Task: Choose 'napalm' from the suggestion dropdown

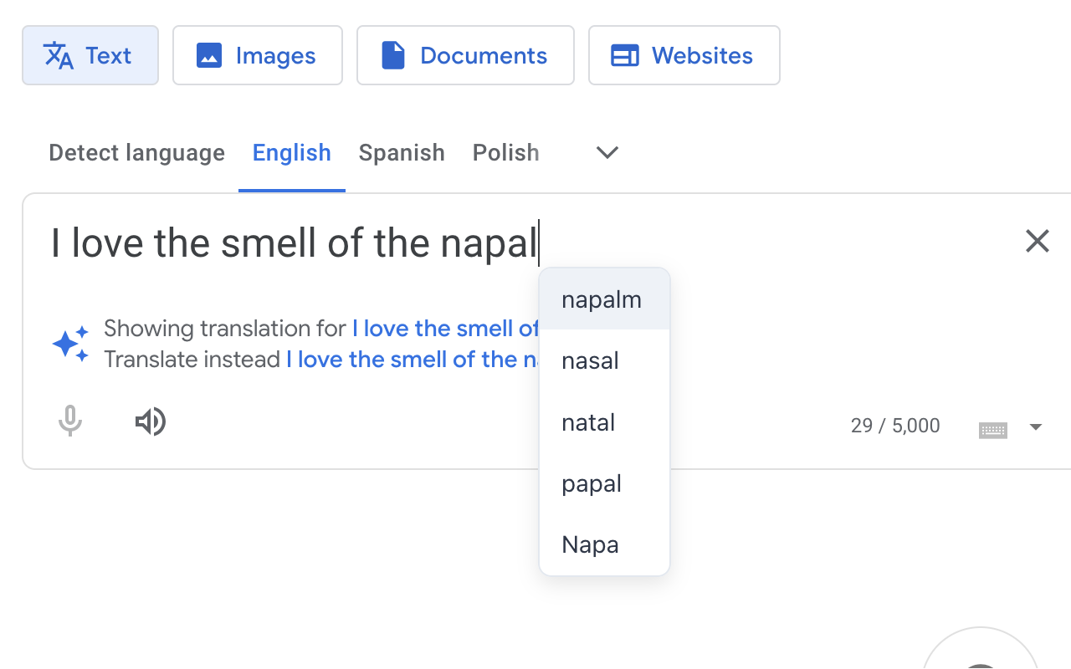Action: [x=602, y=299]
